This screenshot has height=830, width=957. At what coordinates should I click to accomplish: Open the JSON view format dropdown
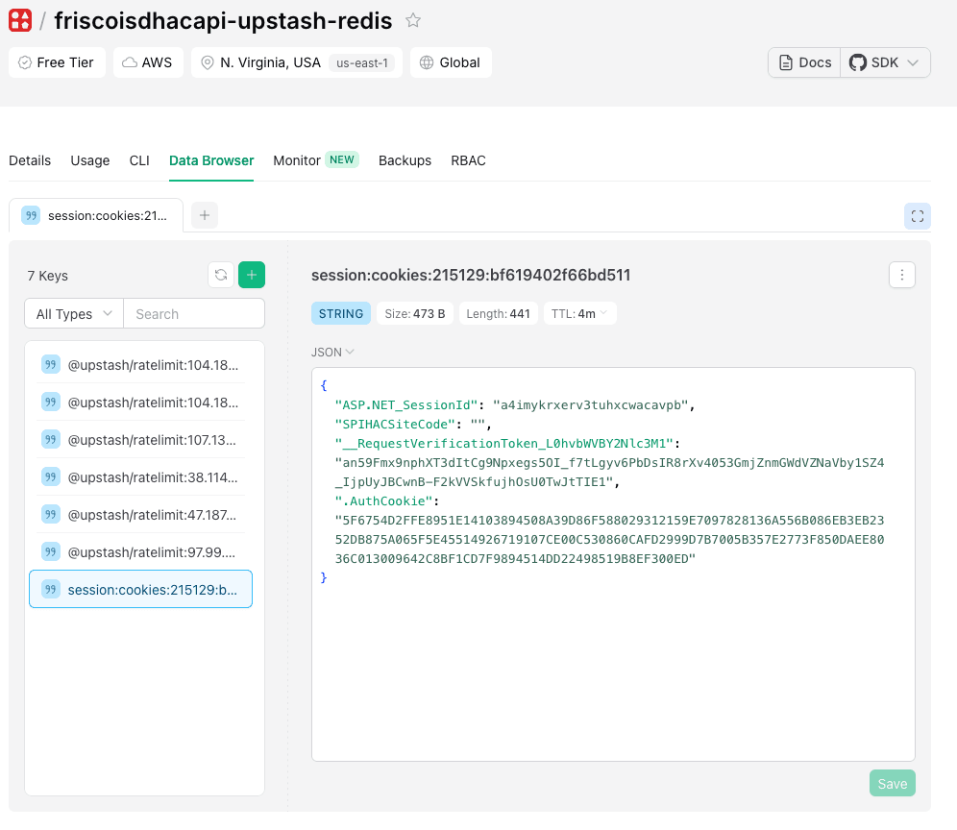click(331, 352)
